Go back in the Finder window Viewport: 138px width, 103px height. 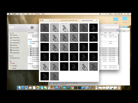point(10,27)
